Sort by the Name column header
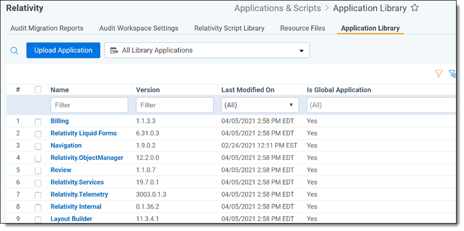The image size is (464, 231). tap(60, 90)
